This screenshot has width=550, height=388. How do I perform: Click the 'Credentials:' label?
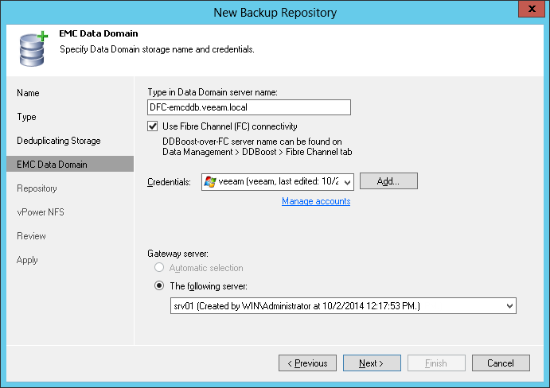(169, 182)
